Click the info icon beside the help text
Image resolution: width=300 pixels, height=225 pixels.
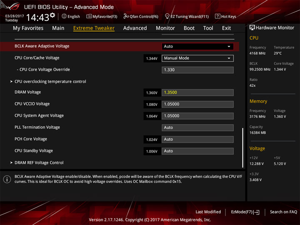pyautogui.click(x=7, y=179)
